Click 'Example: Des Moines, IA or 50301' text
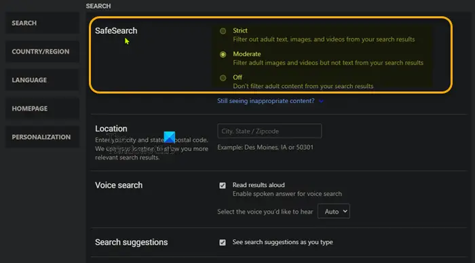The width and height of the screenshot is (475, 263). coord(265,147)
